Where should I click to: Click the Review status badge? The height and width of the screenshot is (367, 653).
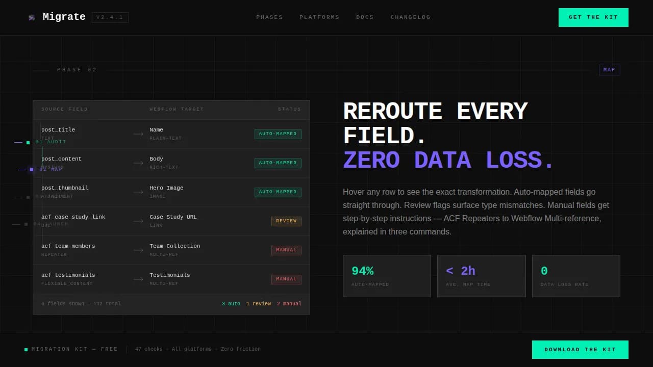coord(286,221)
